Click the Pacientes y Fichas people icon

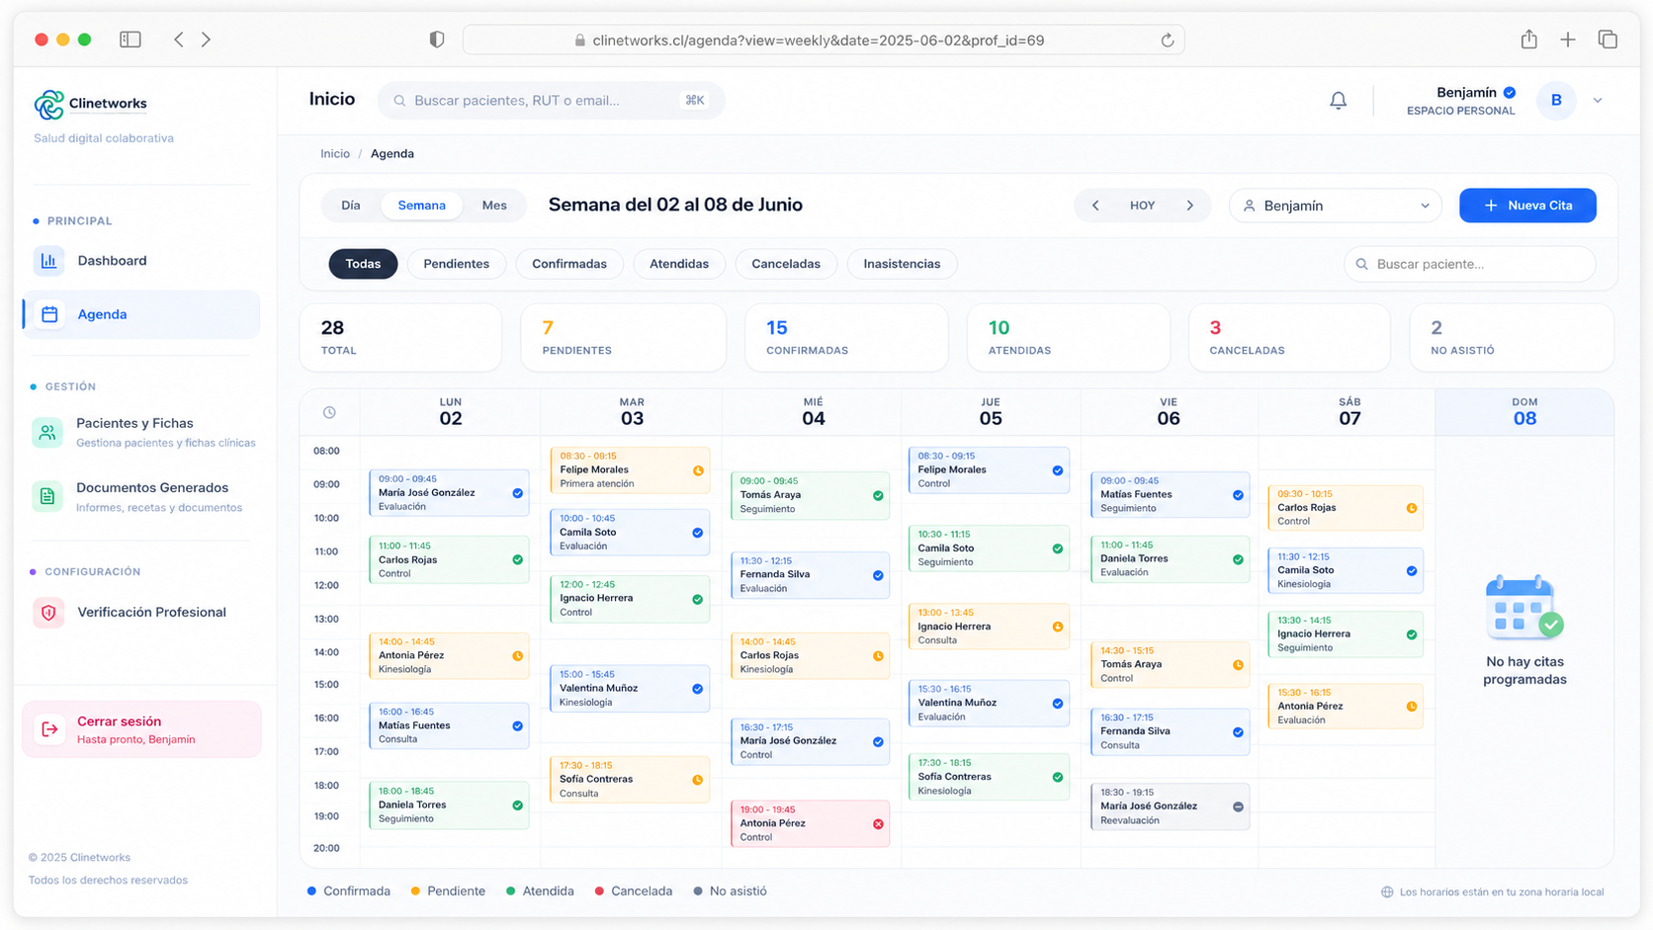coord(46,432)
